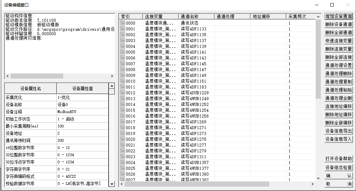Open device help via 打开设备帮助
The height and width of the screenshot is (191, 356).
click(x=338, y=159)
